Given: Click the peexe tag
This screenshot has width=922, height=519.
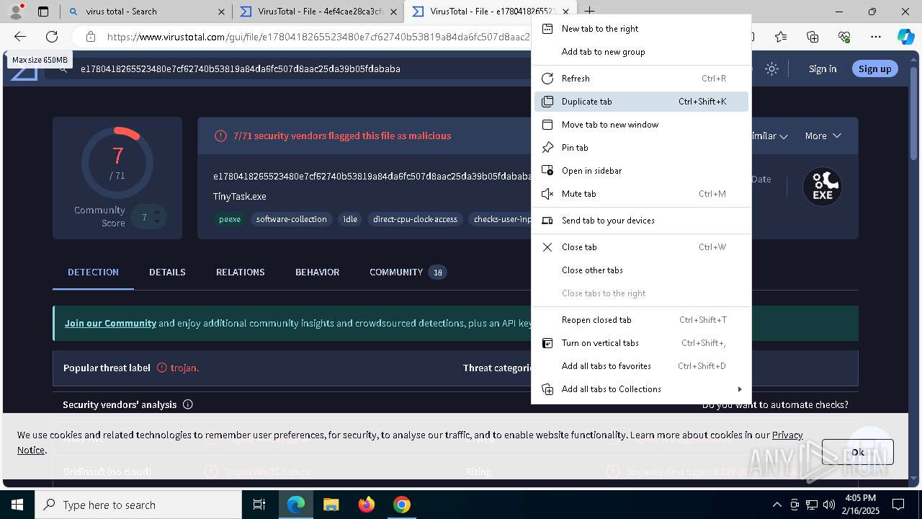Looking at the screenshot, I should [x=230, y=219].
